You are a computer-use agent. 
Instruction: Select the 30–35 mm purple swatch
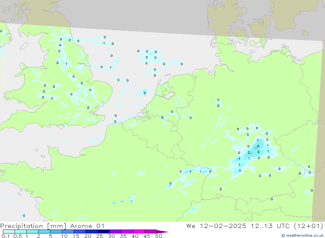pos(115,232)
